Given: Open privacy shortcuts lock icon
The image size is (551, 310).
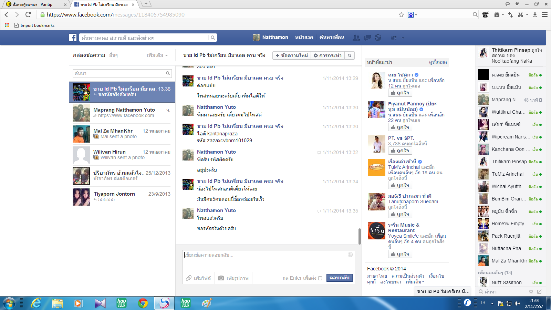Looking at the screenshot, I should point(394,38).
